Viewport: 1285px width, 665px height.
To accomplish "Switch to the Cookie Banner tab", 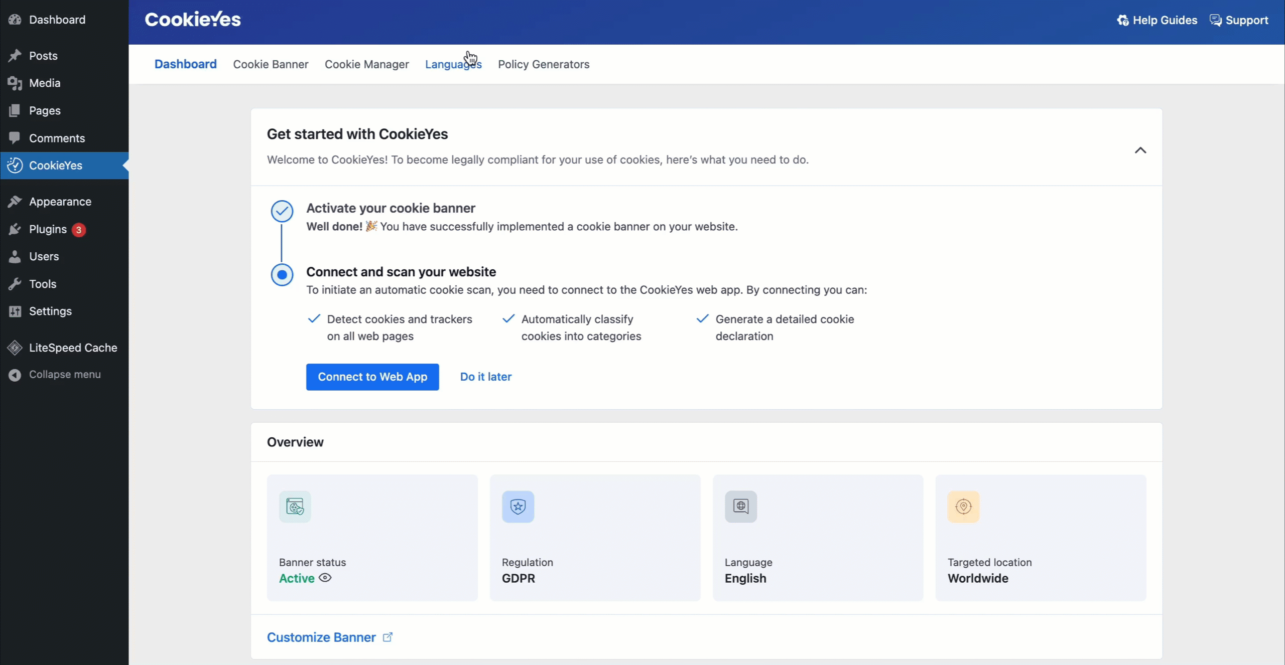I will pyautogui.click(x=271, y=64).
